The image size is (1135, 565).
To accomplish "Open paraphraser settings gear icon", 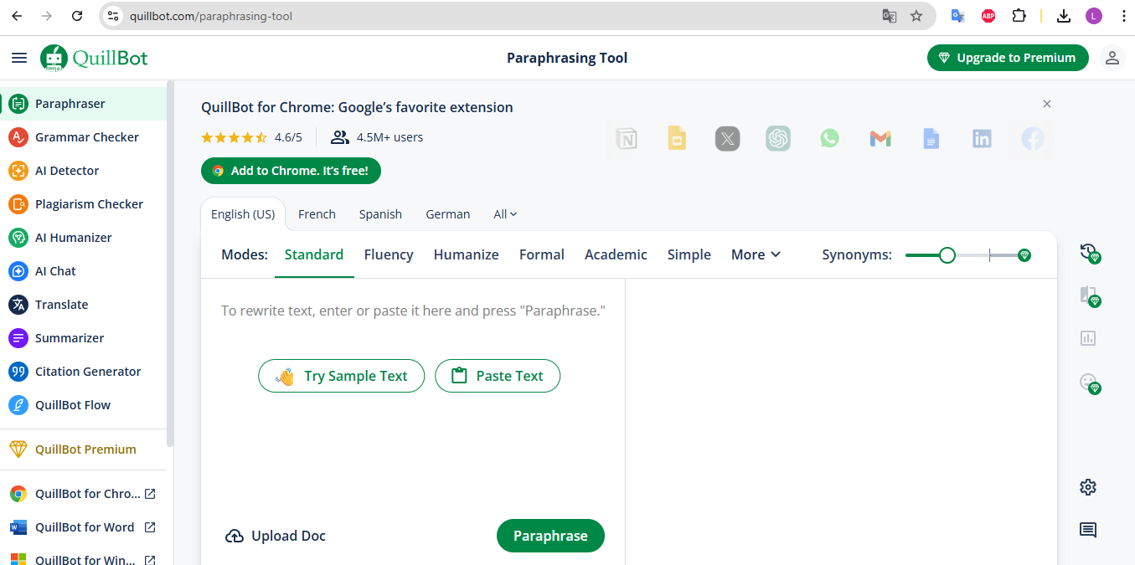I will pos(1088,487).
